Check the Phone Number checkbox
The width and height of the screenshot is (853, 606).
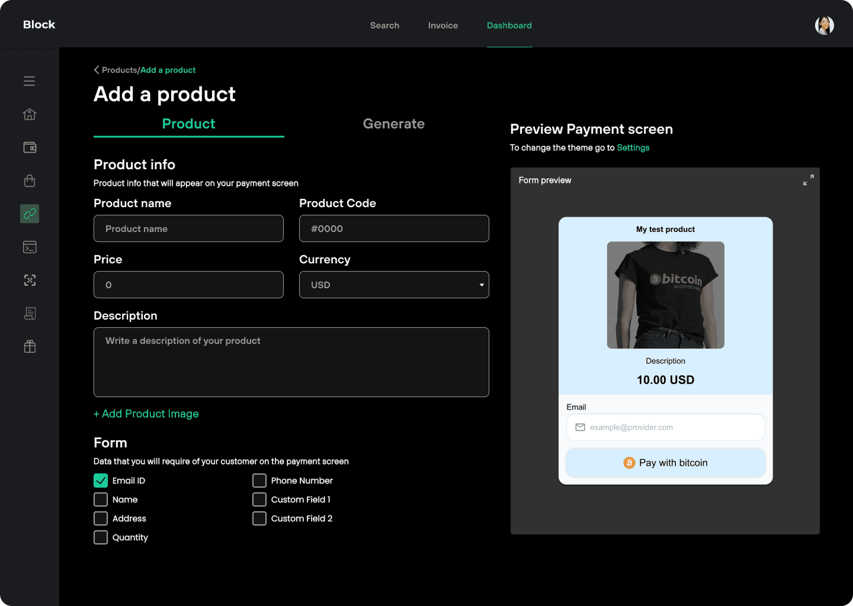[259, 481]
